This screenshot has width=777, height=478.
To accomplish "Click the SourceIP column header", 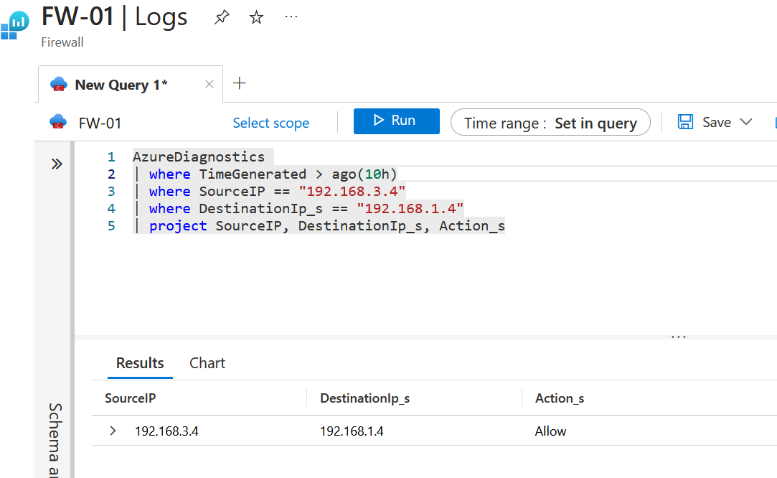I will [x=130, y=398].
